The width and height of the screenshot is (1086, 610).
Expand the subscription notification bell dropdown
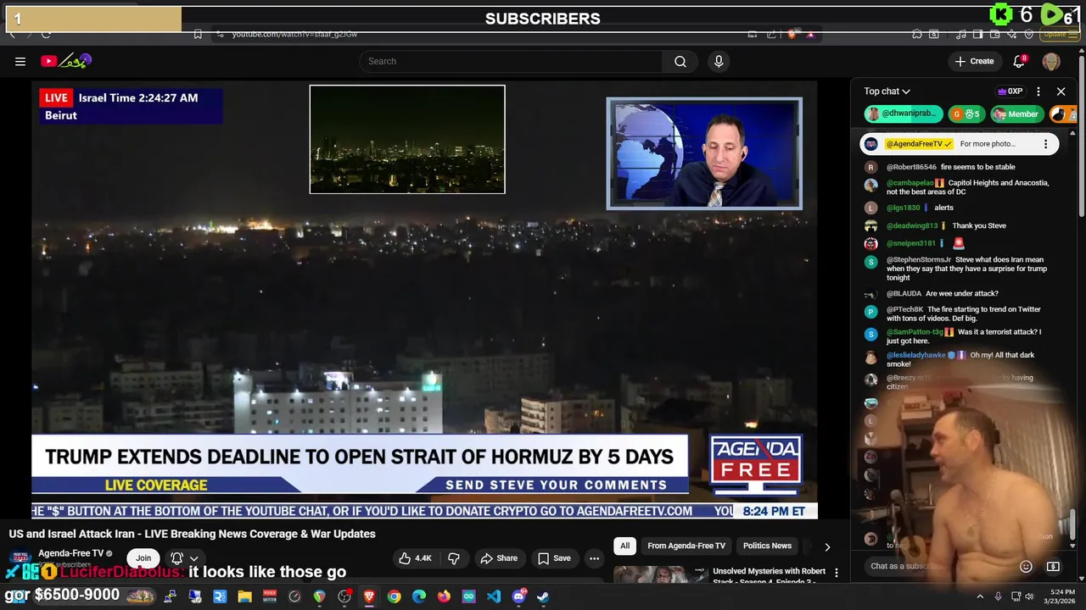click(x=184, y=558)
